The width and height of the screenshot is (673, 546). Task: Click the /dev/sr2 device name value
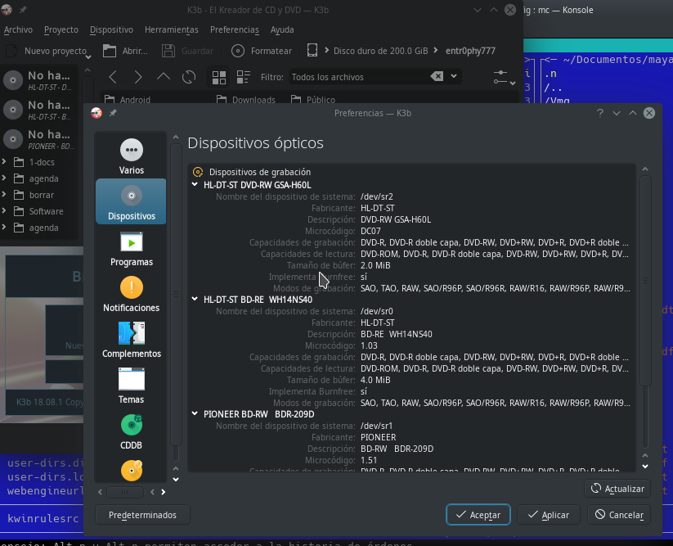click(377, 196)
